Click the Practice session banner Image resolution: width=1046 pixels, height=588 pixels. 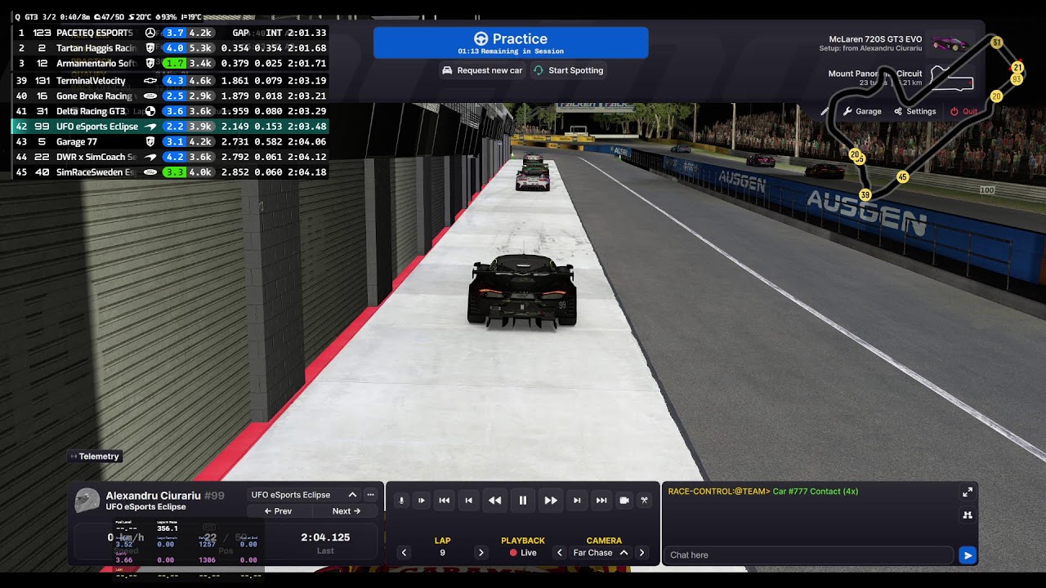(x=511, y=42)
